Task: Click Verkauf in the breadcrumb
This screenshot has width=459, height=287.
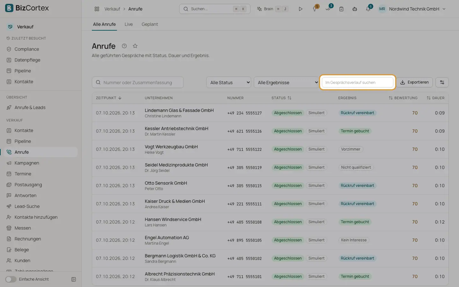Action: click(112, 9)
